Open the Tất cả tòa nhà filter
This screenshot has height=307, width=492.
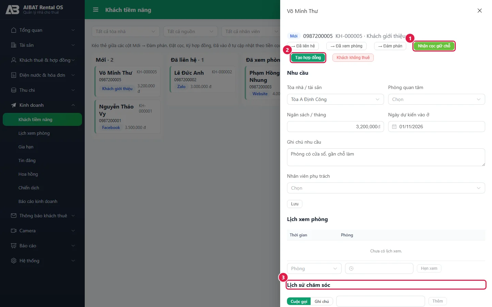tap(126, 31)
